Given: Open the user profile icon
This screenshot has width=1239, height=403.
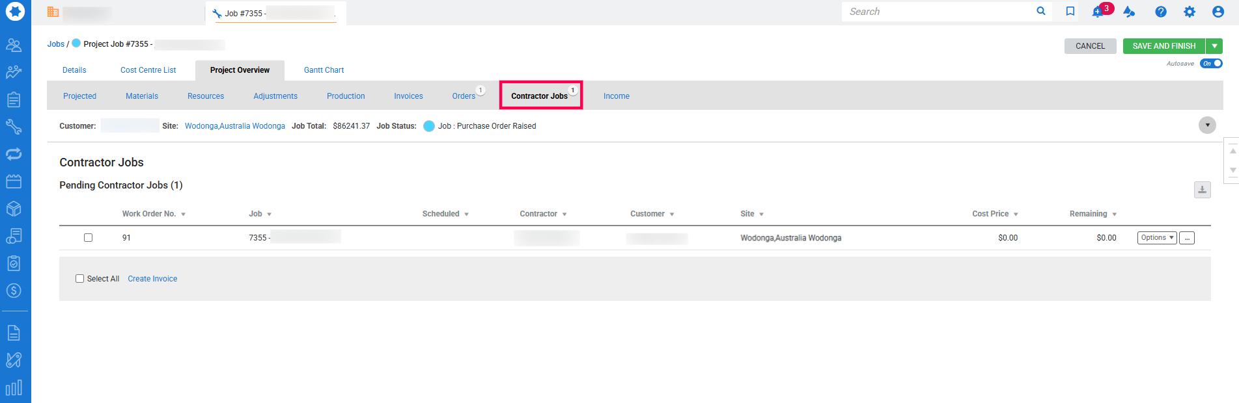Looking at the screenshot, I should (1218, 12).
